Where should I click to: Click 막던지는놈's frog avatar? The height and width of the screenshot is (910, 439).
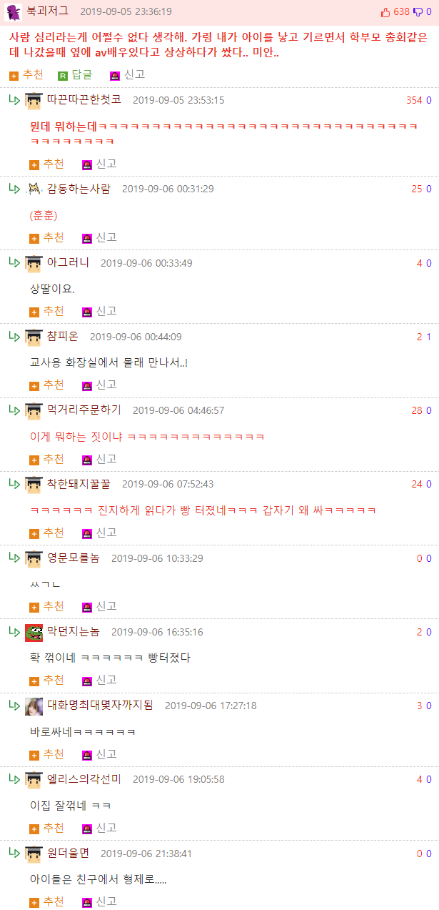pos(34,632)
